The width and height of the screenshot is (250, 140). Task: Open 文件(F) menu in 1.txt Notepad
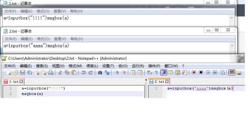point(10,11)
